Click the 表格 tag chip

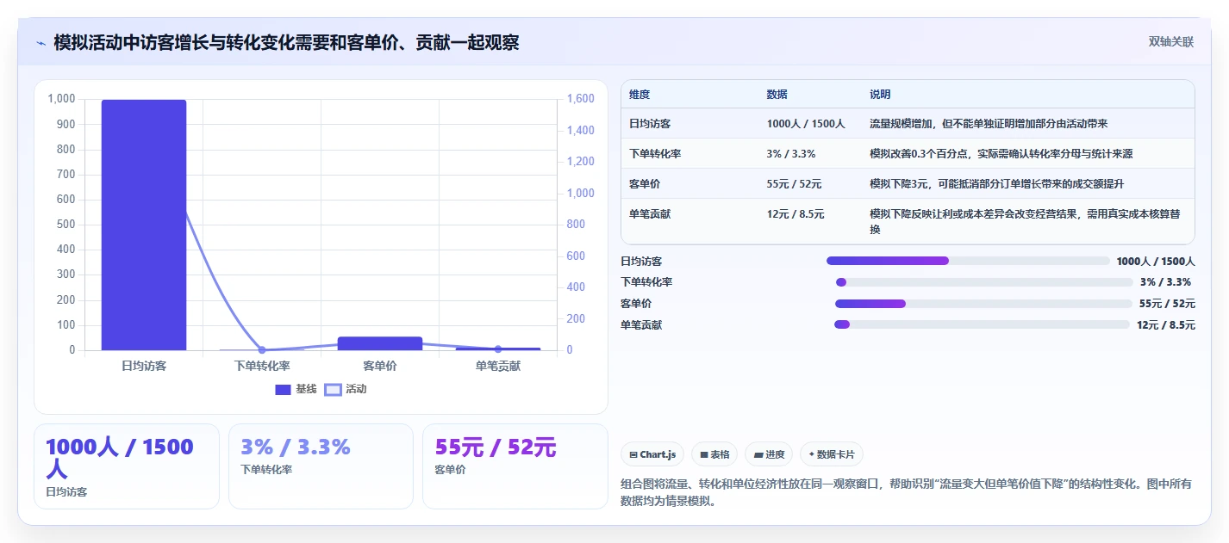[x=714, y=454]
